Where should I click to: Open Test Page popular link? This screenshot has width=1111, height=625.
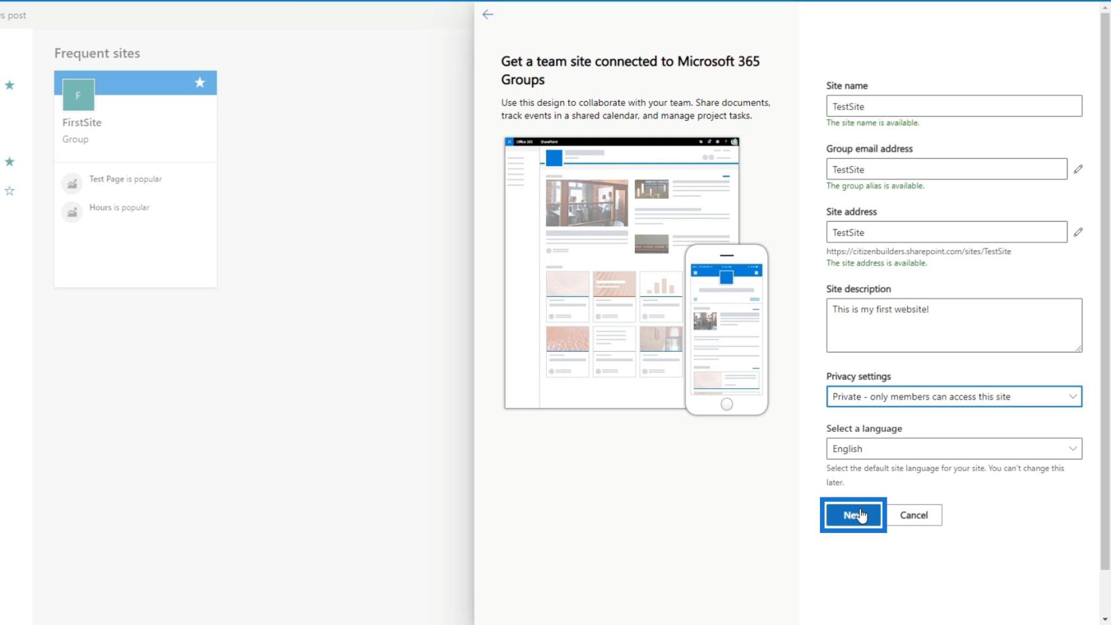click(126, 179)
